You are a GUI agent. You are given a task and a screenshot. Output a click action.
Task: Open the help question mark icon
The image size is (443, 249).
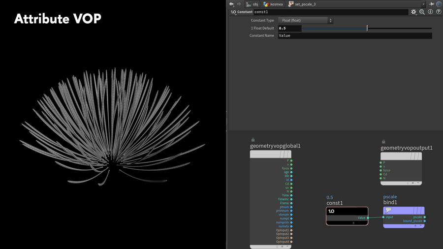click(x=438, y=12)
